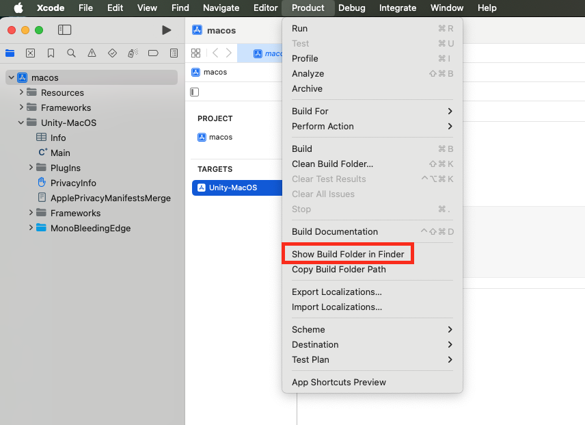Open the Issue navigator warning triangle

(x=91, y=53)
